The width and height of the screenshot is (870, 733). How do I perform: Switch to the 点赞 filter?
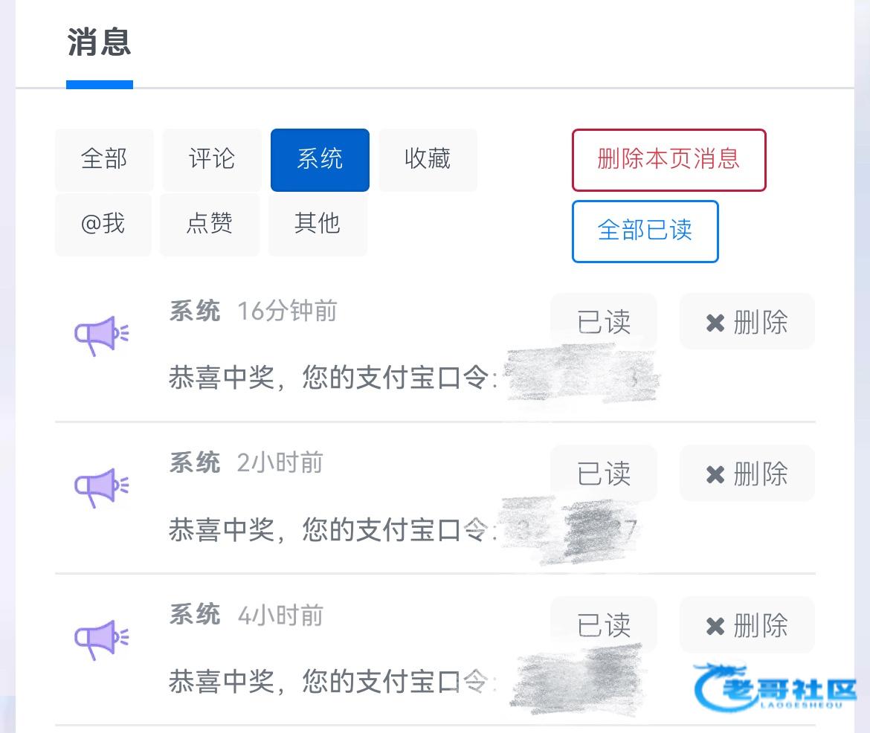[210, 224]
